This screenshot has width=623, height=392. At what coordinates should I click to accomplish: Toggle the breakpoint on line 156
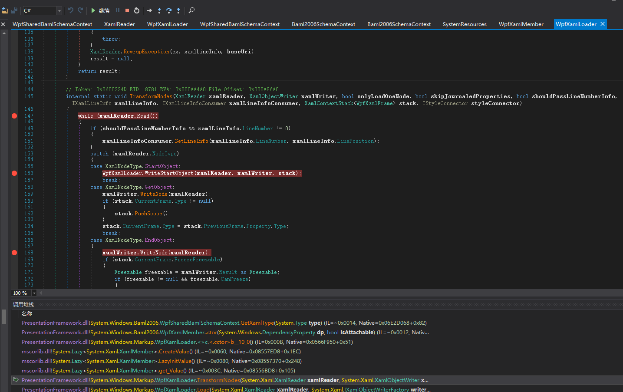[14, 173]
